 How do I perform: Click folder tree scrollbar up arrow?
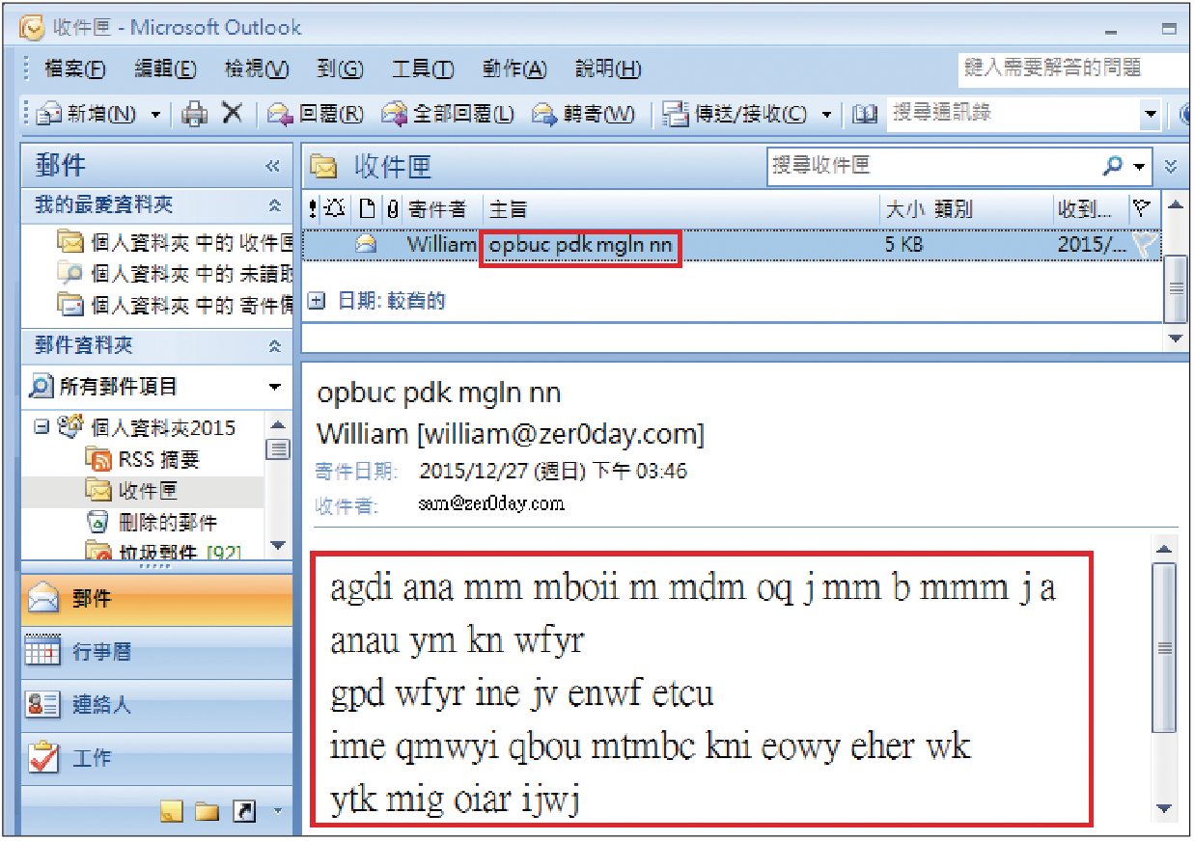(278, 425)
